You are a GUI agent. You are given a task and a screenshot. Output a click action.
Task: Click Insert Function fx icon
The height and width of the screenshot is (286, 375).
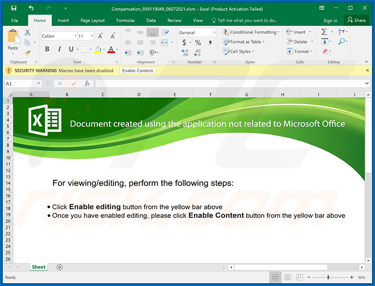pyautogui.click(x=87, y=83)
